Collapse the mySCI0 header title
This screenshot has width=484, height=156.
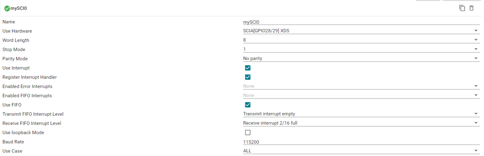[x=21, y=9]
